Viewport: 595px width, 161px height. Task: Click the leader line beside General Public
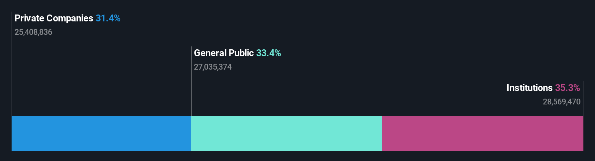pyautogui.click(x=191, y=81)
